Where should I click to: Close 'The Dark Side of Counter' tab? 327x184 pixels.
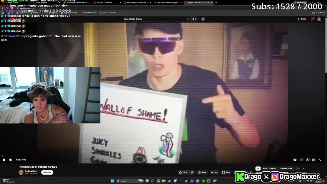click(212, 3)
